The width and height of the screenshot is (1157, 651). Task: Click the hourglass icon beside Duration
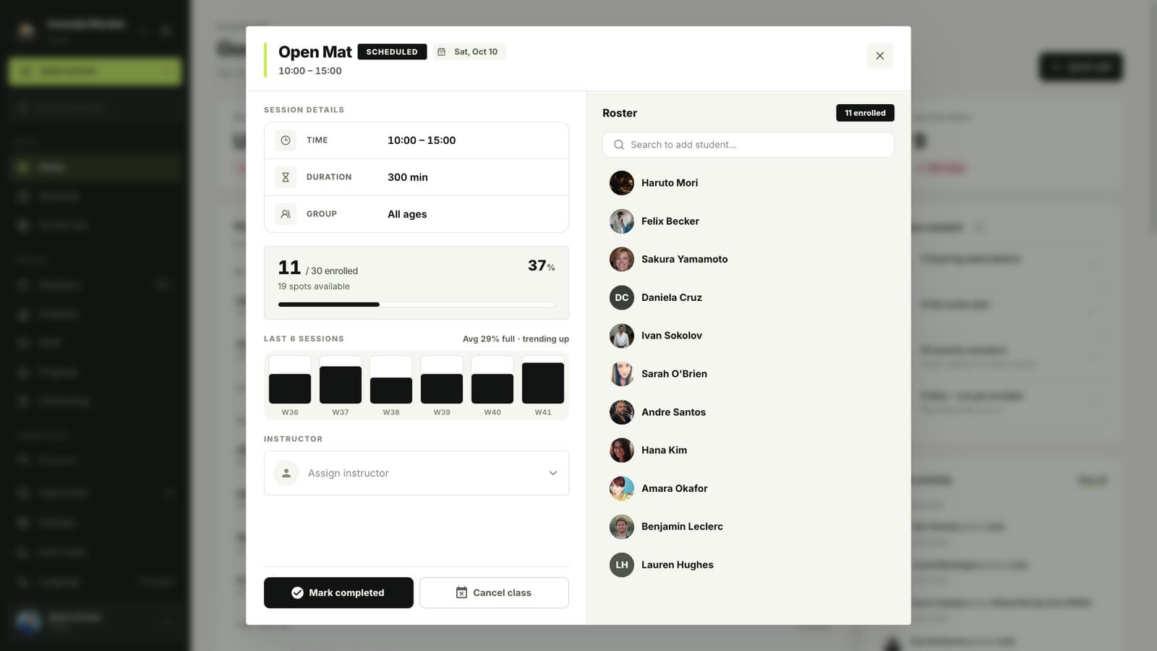286,177
